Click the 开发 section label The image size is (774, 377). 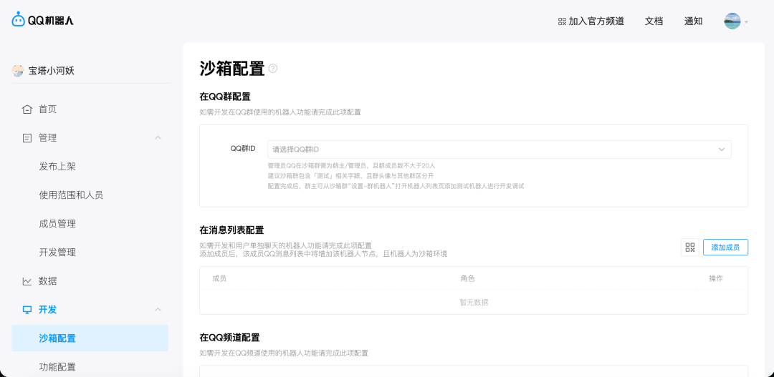tap(48, 310)
